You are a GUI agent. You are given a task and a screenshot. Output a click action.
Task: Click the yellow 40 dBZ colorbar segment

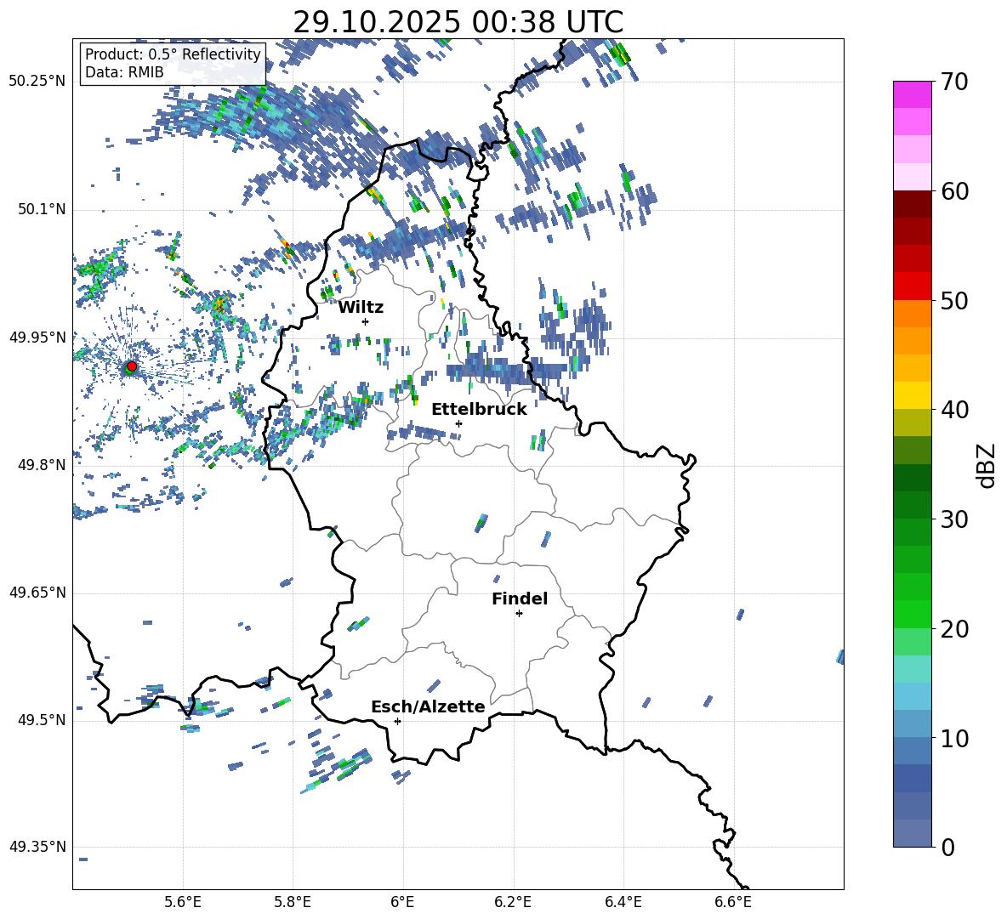[x=912, y=395]
